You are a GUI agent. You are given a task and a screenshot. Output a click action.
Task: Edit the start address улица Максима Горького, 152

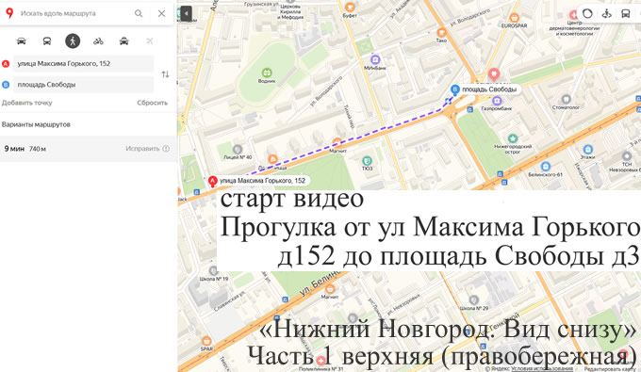coord(83,64)
